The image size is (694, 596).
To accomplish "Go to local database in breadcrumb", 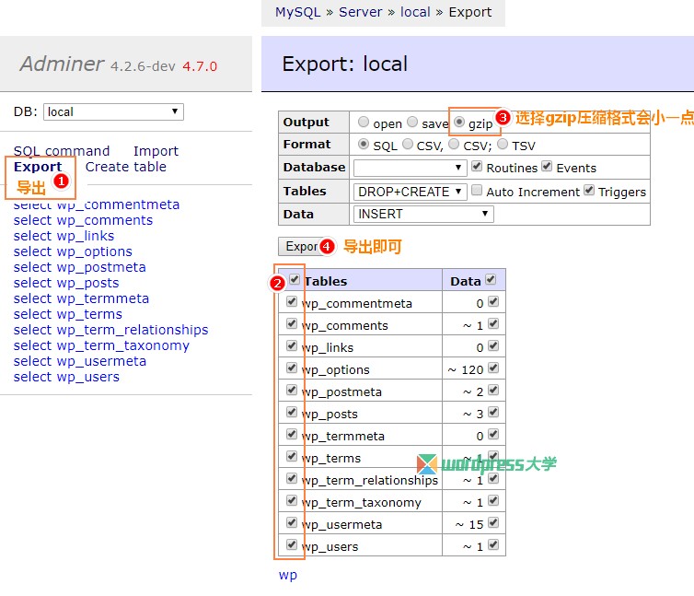I will 415,12.
